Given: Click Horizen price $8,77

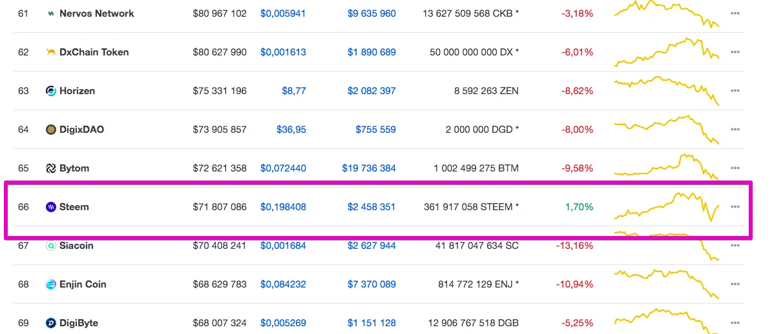Looking at the screenshot, I should [294, 91].
